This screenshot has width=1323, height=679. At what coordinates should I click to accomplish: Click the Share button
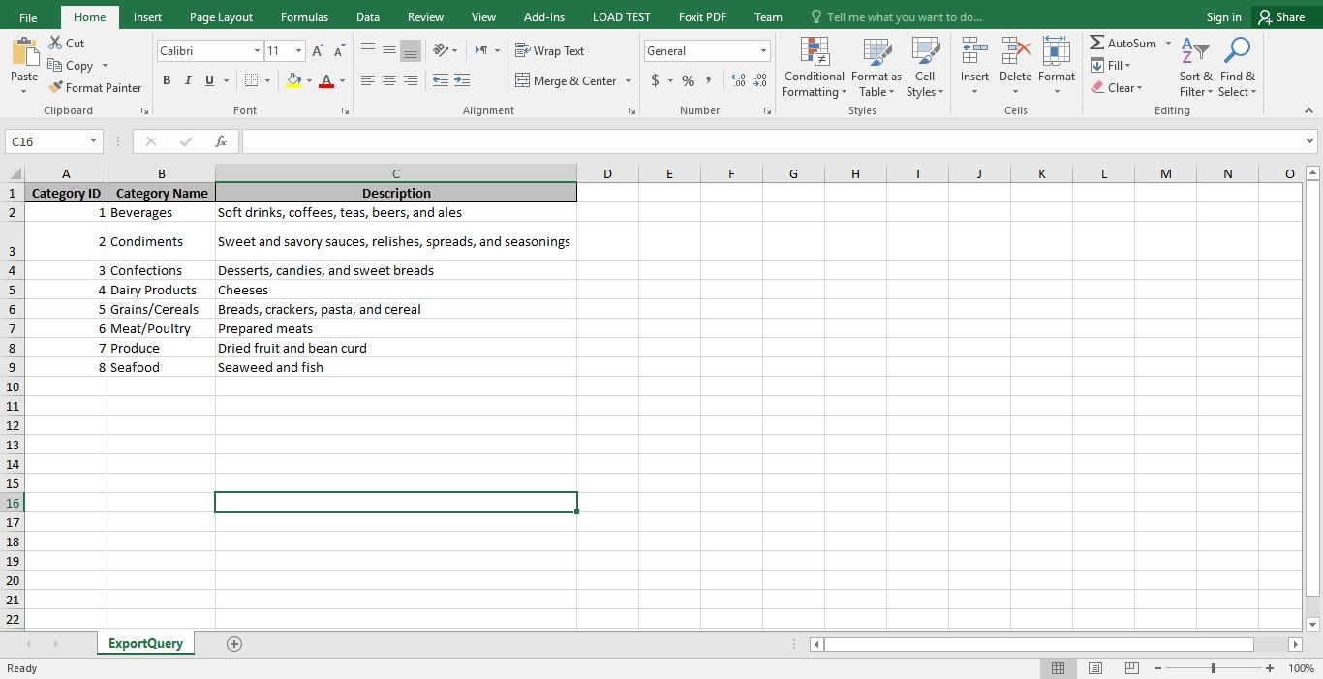pyautogui.click(x=1280, y=17)
